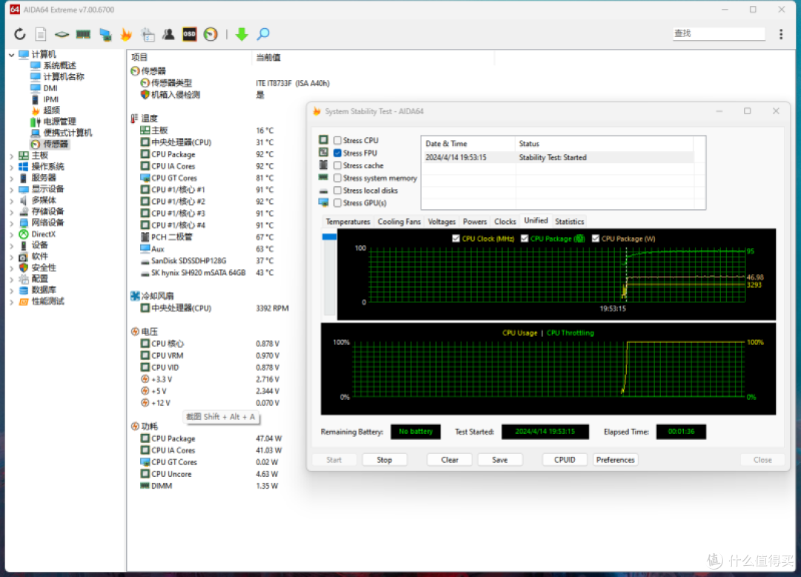Toggle CPU Package temperature graph checkbox
Viewport: 801px width, 577px height.
(524, 239)
